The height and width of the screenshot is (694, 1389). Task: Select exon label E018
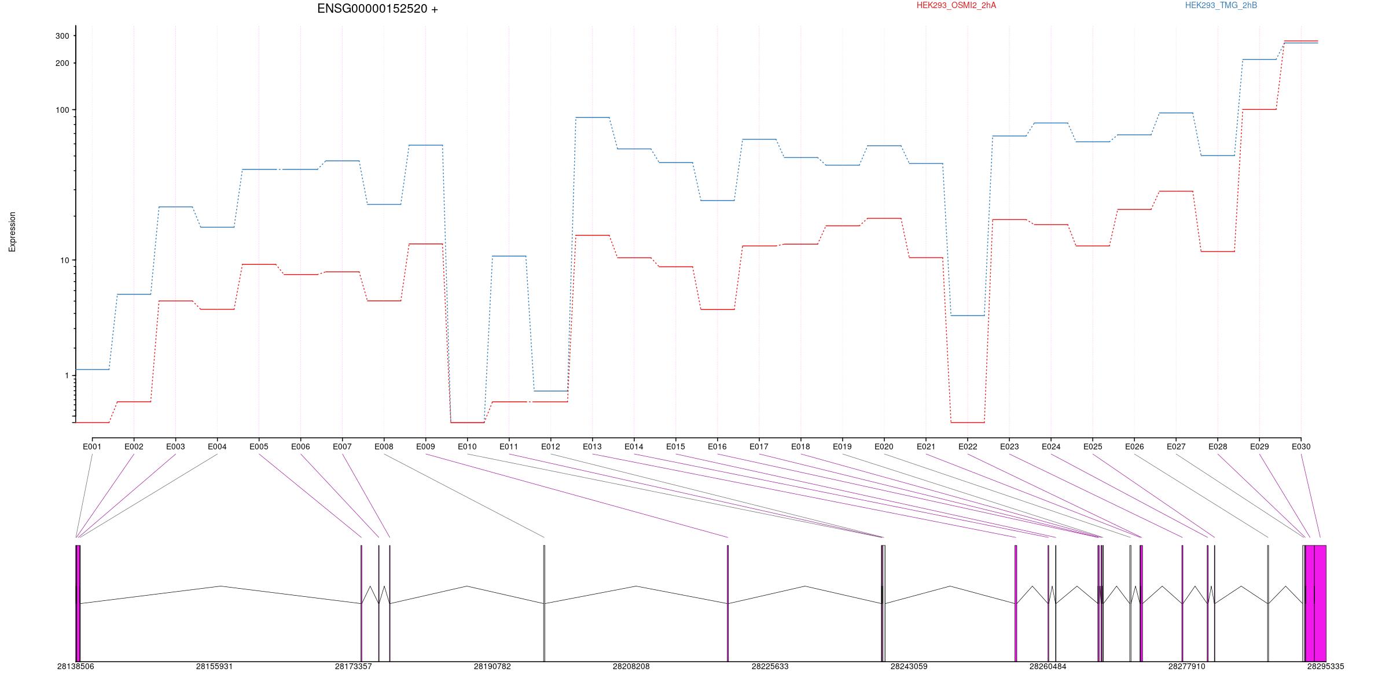800,446
